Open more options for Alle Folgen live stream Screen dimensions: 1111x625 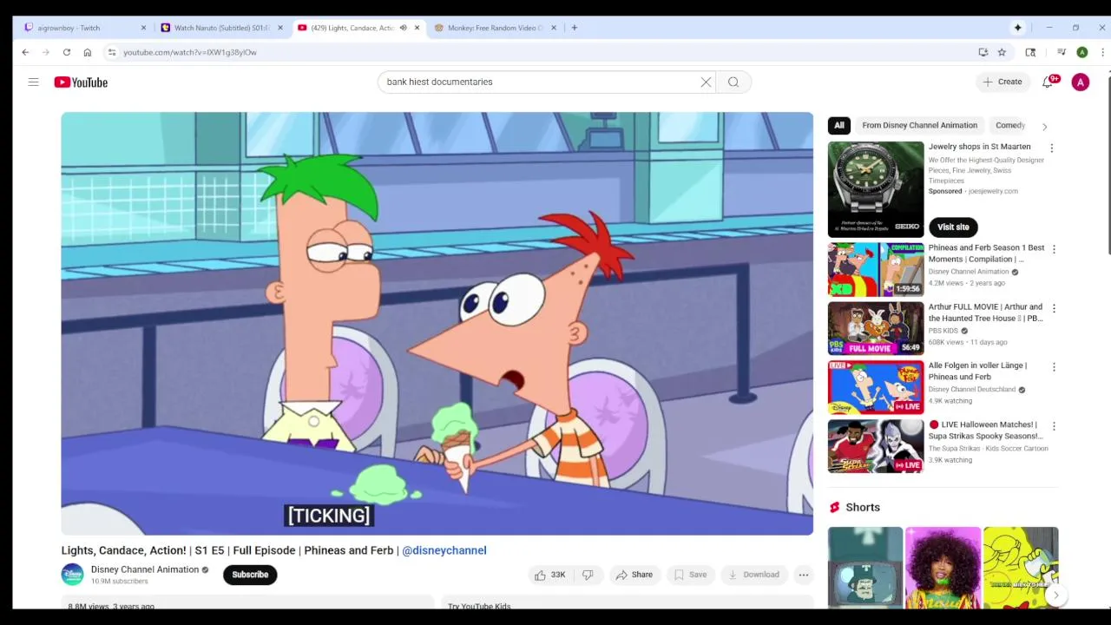click(1054, 367)
